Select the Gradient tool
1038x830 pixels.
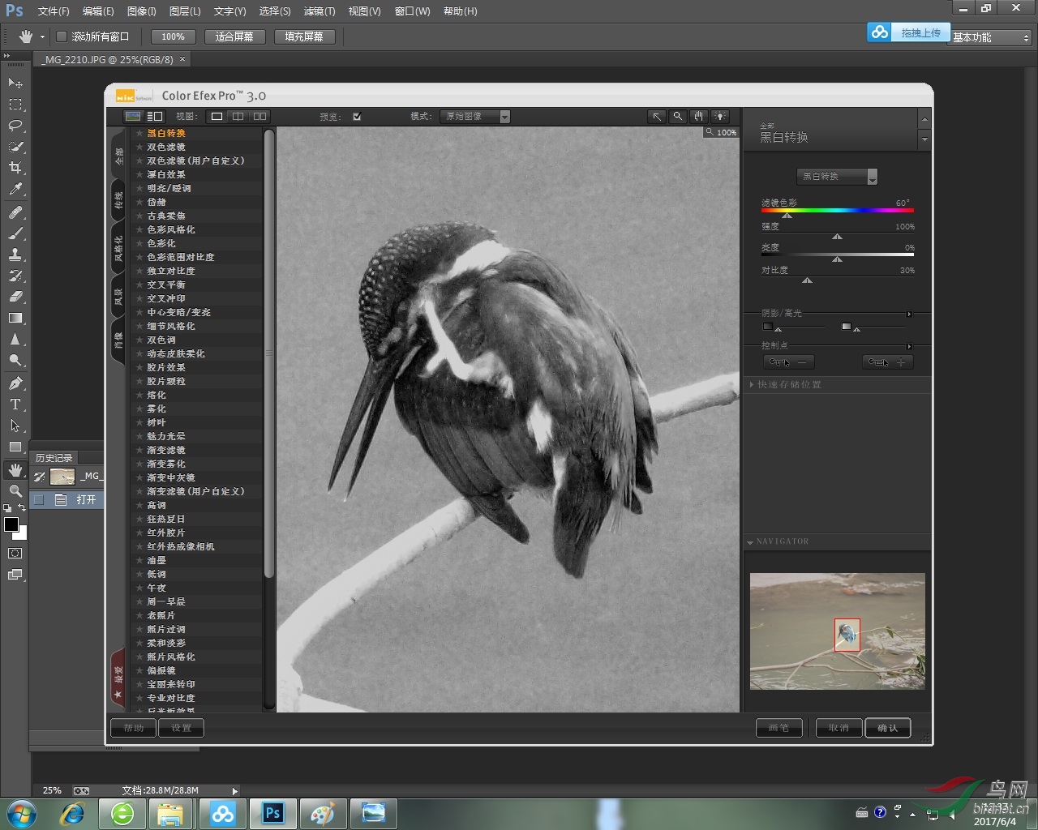[x=15, y=318]
